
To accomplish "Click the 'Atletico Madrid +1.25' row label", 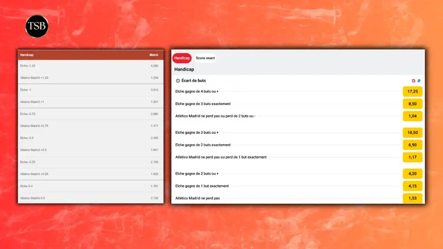I will tap(34, 78).
